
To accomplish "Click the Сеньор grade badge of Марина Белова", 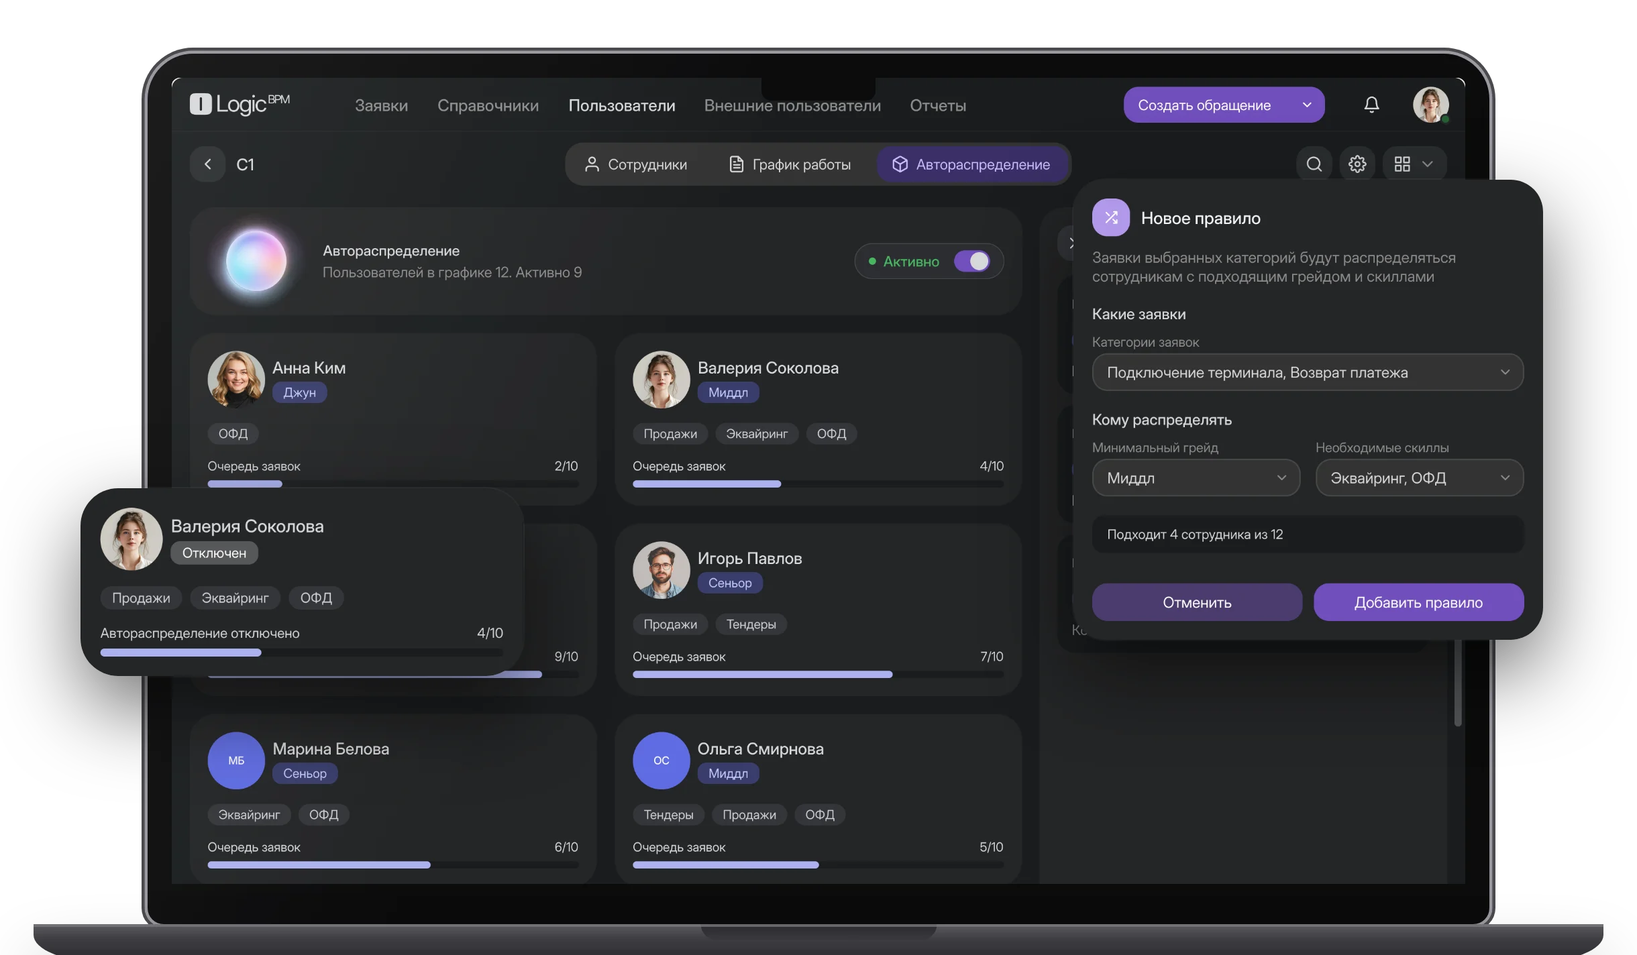I will pyautogui.click(x=305, y=773).
